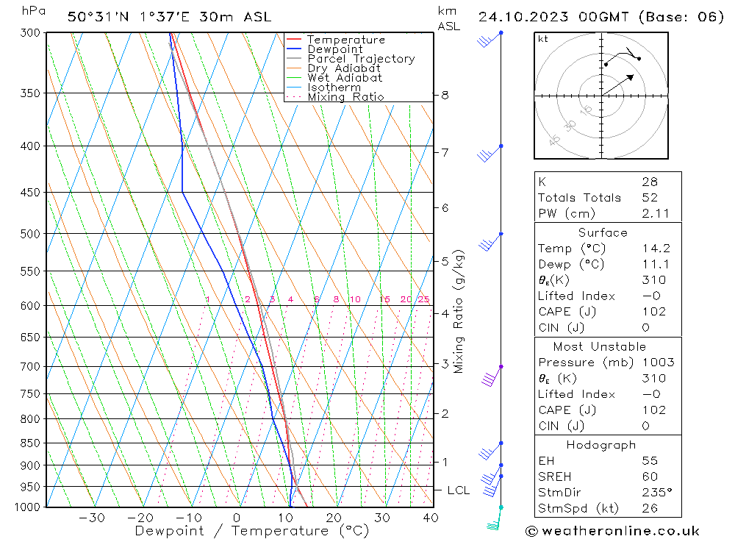Click the 5 km altitude label
The image size is (735, 539).
[445, 261]
